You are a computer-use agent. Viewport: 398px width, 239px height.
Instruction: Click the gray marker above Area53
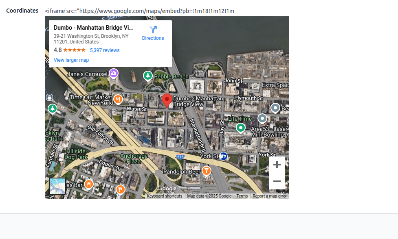[262, 119]
